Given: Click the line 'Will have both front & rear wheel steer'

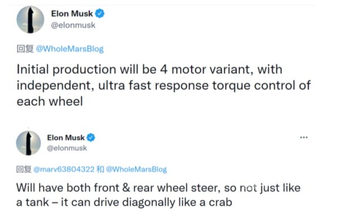Looking at the screenshot, I should coord(158,188).
